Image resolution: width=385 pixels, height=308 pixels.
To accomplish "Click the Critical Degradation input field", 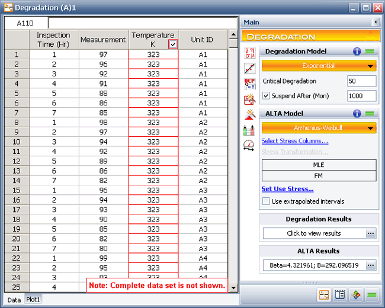I will coord(361,81).
